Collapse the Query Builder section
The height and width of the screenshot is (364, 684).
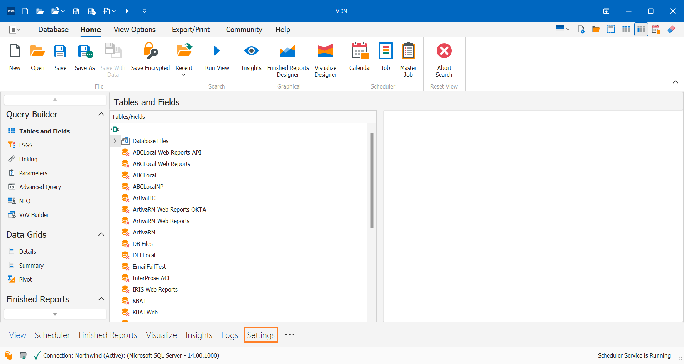click(101, 114)
